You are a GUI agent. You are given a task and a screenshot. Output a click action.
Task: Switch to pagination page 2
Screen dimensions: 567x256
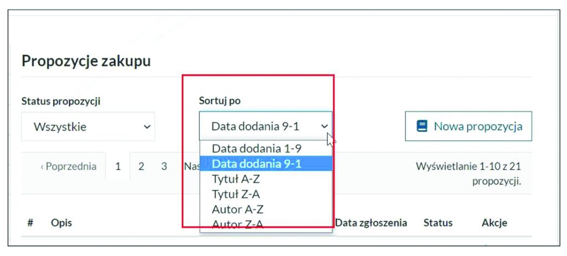(141, 166)
